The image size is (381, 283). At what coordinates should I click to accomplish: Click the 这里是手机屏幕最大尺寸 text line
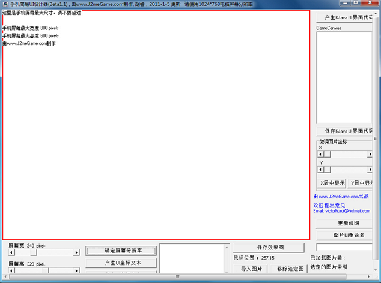41,13
